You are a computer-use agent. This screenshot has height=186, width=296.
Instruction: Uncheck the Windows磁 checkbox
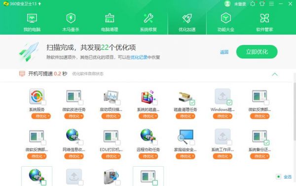[x=229, y=103]
